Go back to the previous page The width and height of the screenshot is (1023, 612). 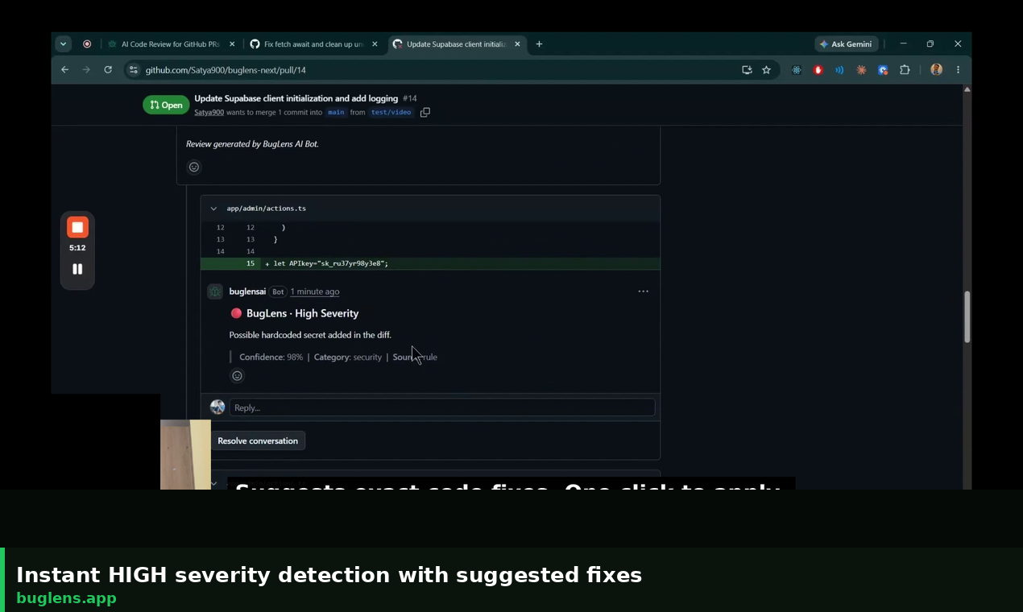[x=65, y=70]
